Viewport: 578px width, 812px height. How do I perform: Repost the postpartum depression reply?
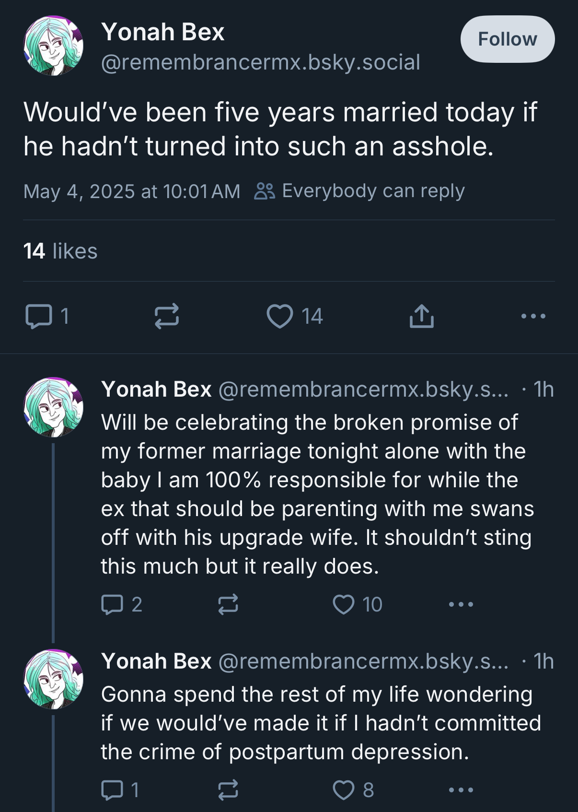(x=228, y=790)
